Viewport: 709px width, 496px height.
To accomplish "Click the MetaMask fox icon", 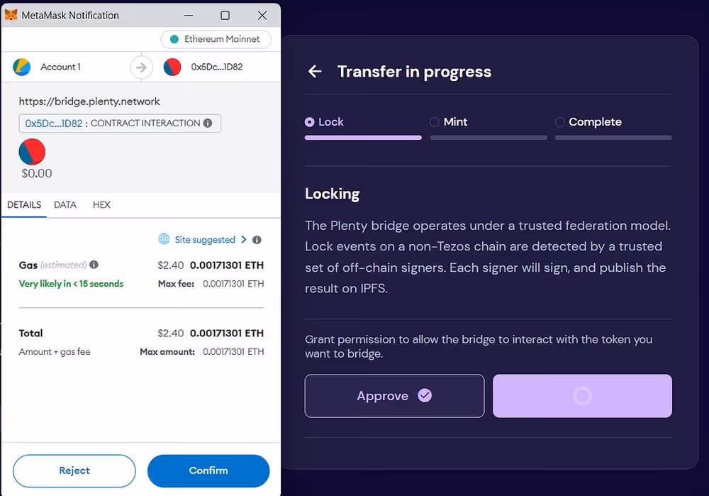I will pyautogui.click(x=10, y=15).
